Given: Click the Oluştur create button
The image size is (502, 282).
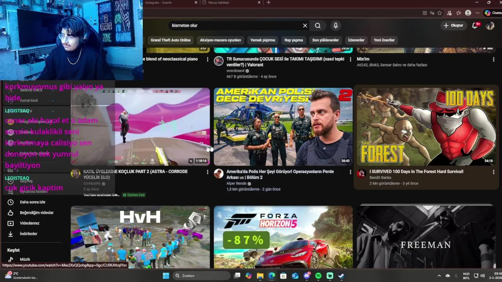Looking at the screenshot, I should click(x=453, y=25).
